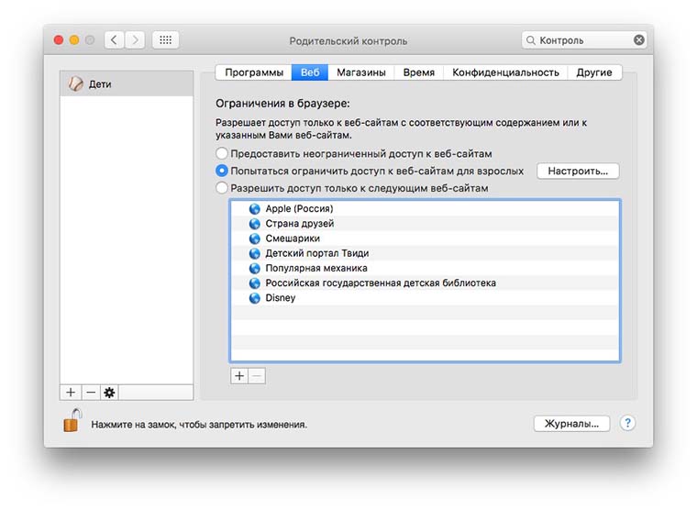Switch to the Веб tab
Viewport: 697px width, 510px height.
point(310,72)
